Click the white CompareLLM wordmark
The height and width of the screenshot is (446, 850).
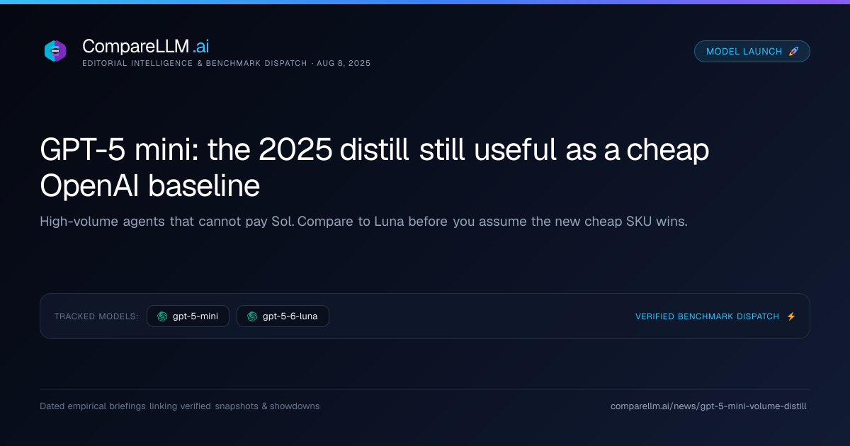(x=135, y=47)
